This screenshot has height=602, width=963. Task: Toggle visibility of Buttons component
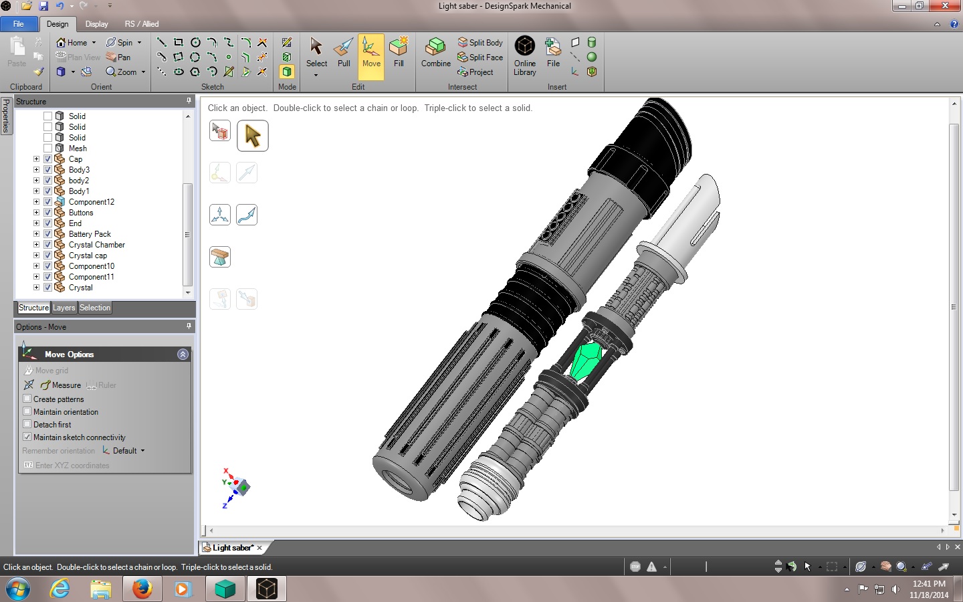(47, 213)
